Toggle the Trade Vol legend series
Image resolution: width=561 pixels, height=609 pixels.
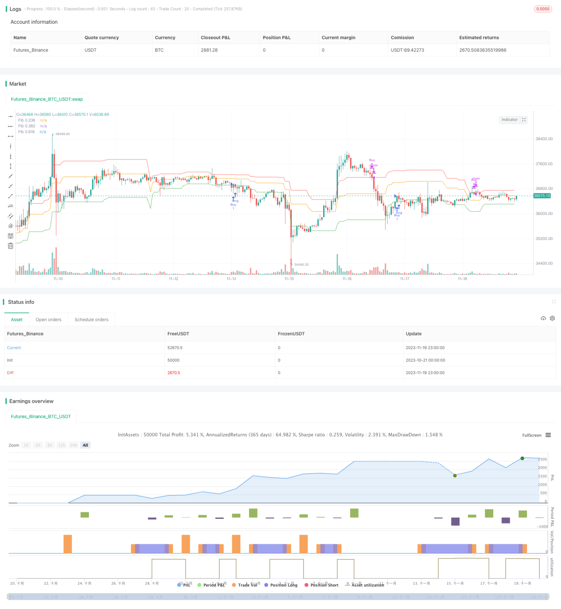coord(245,585)
